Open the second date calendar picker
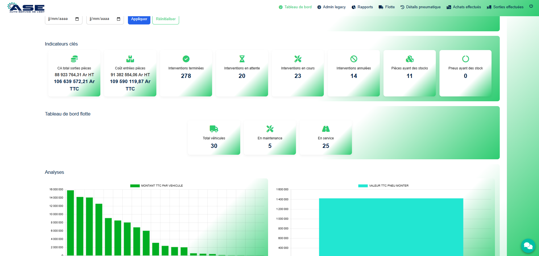This screenshot has height=256, width=539. coord(119,19)
